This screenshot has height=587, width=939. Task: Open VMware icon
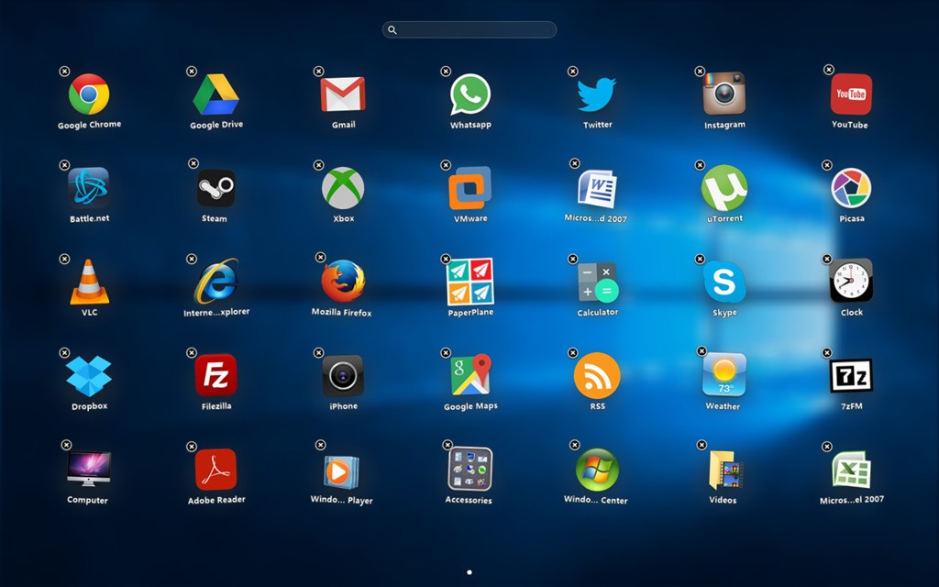pos(470,188)
